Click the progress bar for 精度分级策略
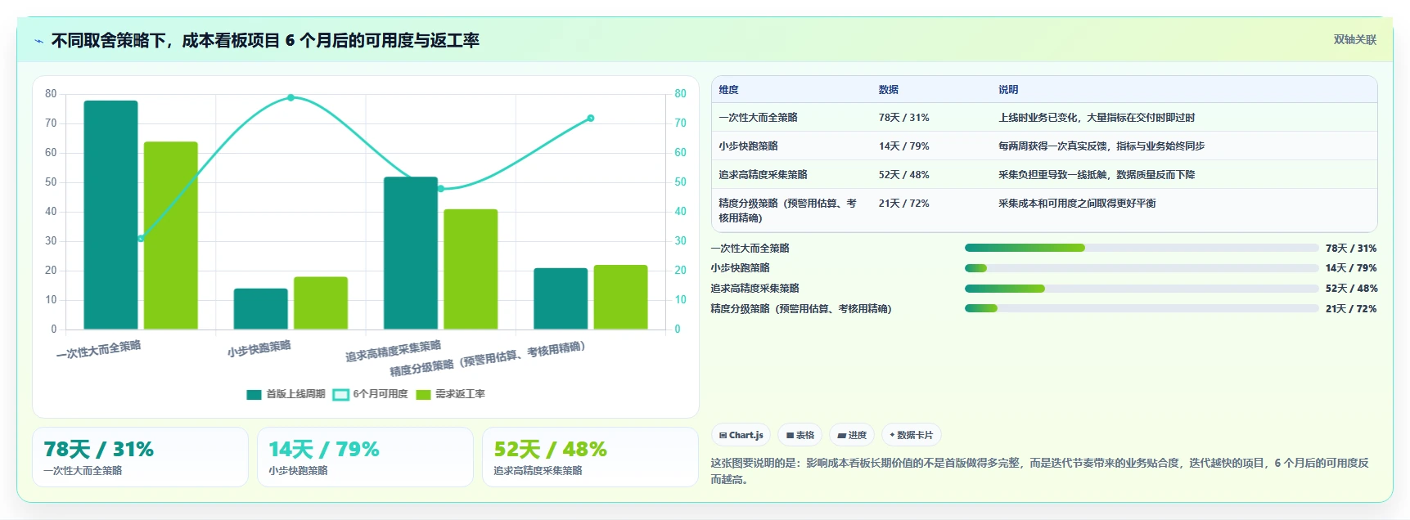The width and height of the screenshot is (1410, 520). [1142, 308]
